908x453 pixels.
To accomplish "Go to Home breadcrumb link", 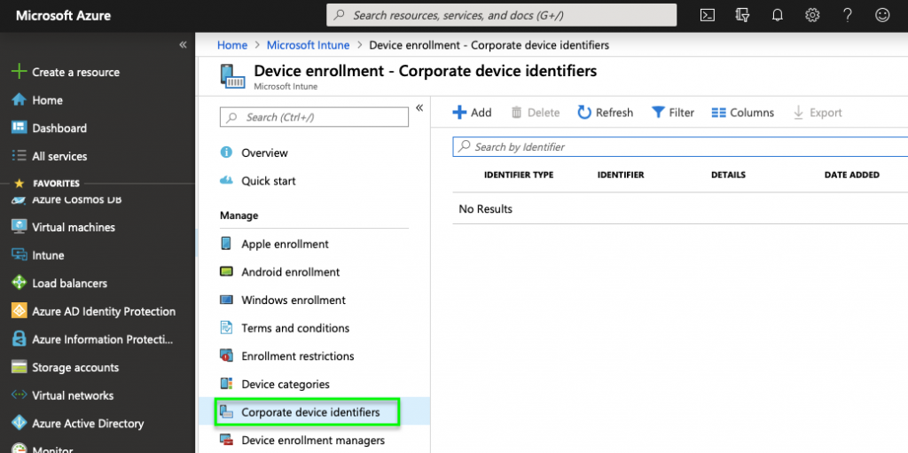I will point(231,45).
